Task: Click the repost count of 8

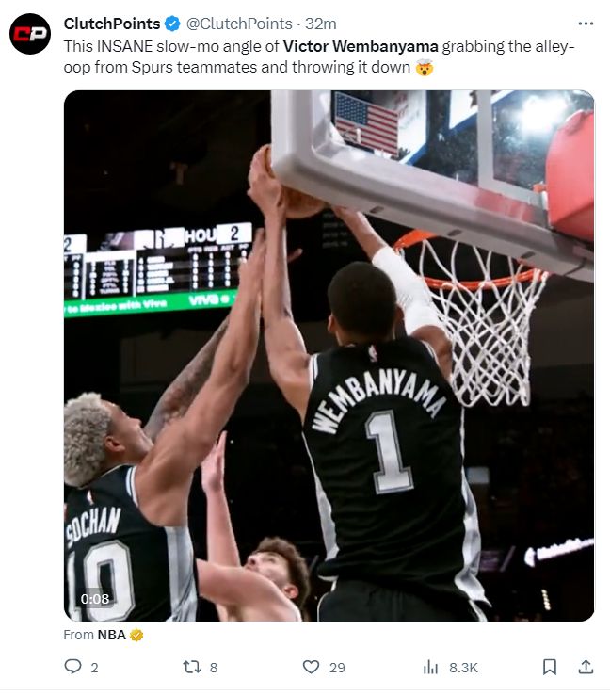Action: tap(214, 668)
